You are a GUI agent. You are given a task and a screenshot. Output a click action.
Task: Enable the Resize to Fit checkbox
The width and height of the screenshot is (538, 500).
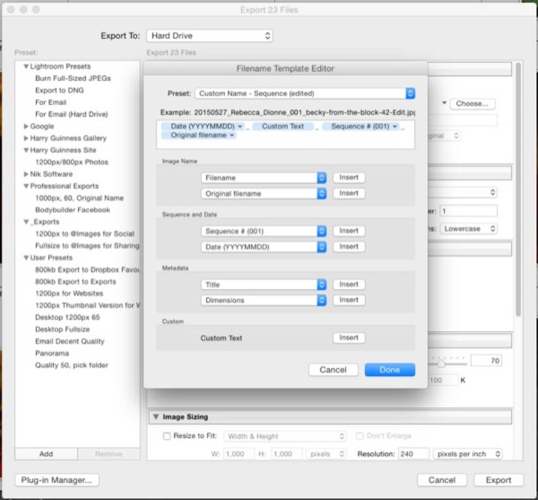167,436
